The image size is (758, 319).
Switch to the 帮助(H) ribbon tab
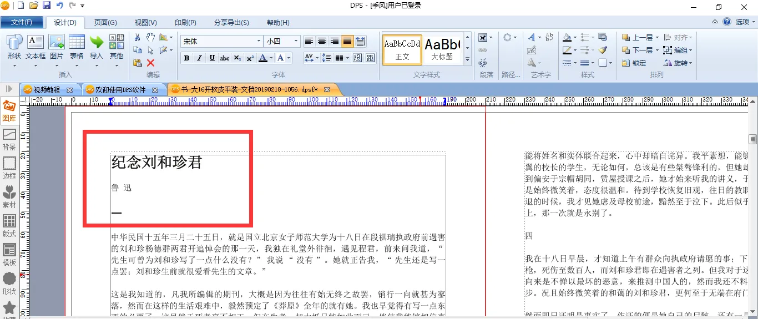[278, 22]
